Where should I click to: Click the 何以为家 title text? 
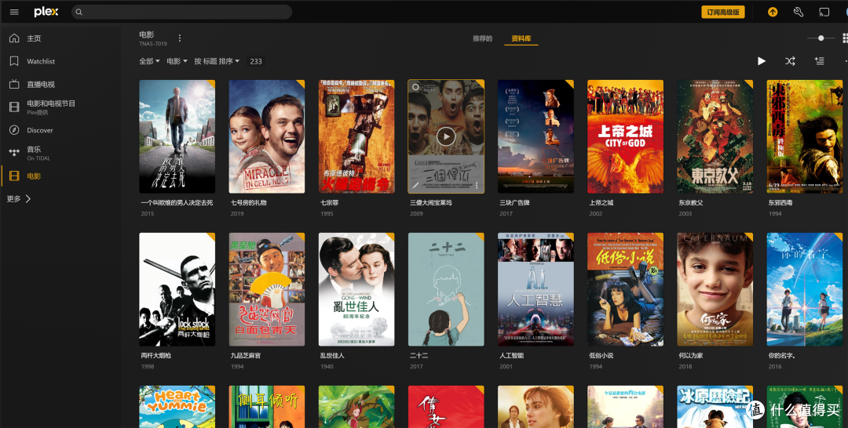pyautogui.click(x=691, y=356)
